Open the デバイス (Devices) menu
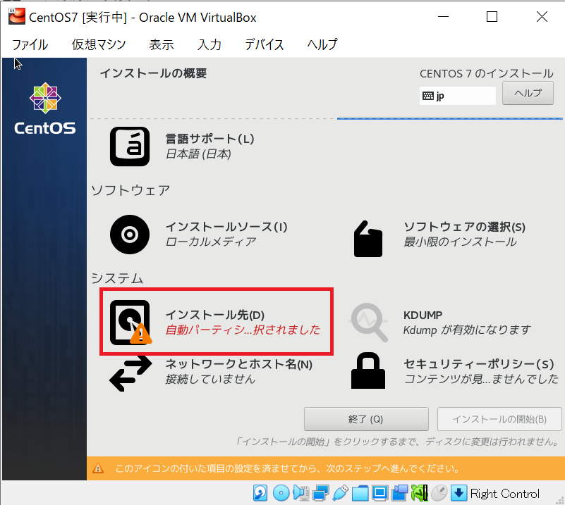565x505 pixels. click(x=265, y=44)
